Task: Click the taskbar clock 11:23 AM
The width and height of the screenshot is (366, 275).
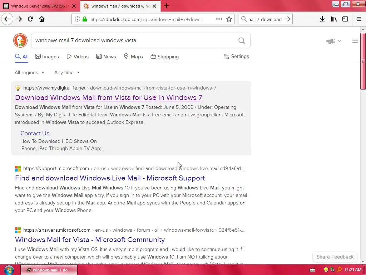Action: pyautogui.click(x=353, y=270)
